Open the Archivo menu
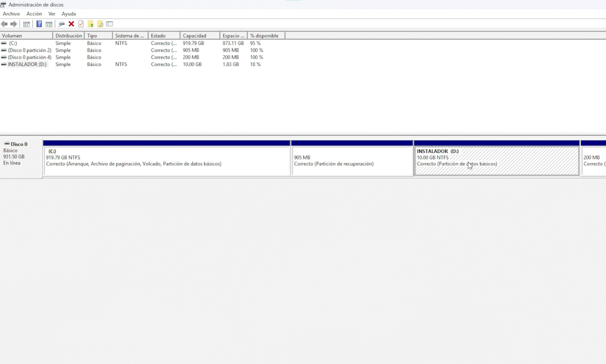 click(x=11, y=14)
